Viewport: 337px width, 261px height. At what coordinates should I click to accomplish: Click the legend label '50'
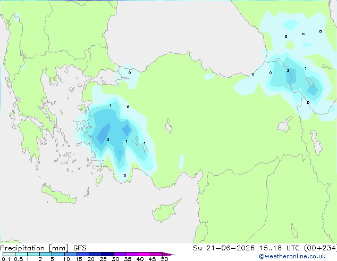[165, 259]
